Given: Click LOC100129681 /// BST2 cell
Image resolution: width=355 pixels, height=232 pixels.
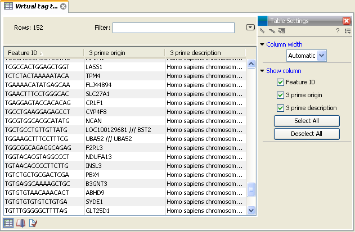Looking at the screenshot, I should point(125,130).
